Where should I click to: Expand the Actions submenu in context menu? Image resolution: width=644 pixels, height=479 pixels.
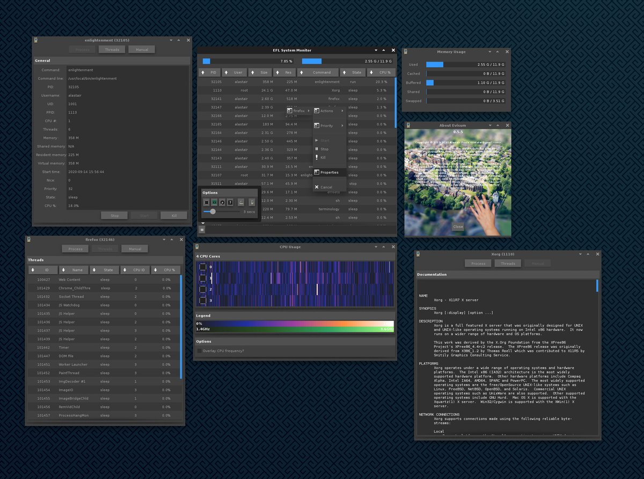pyautogui.click(x=330, y=111)
